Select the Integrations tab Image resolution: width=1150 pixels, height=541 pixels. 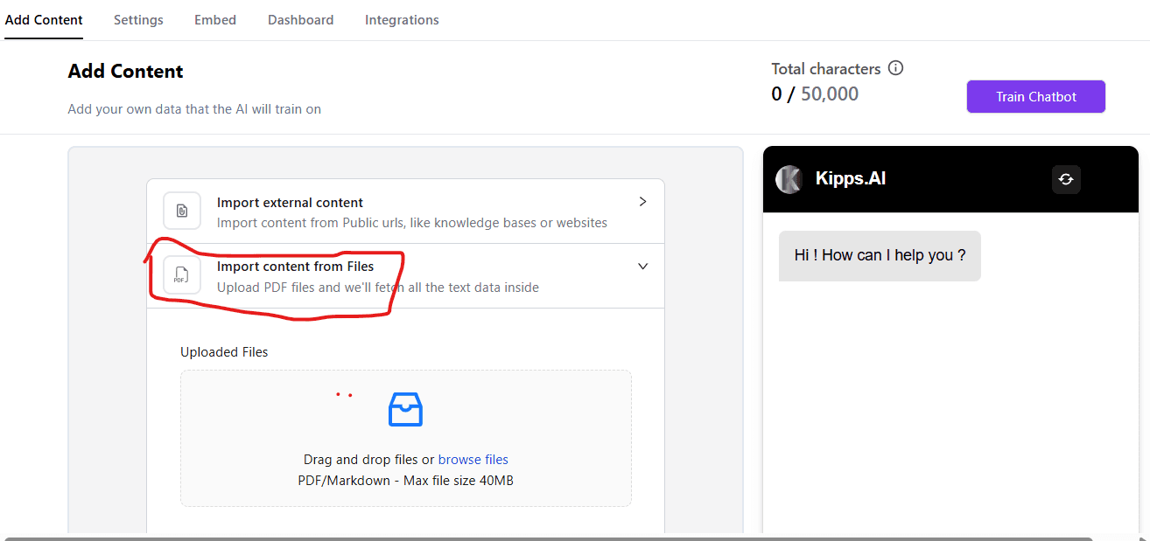pos(402,20)
